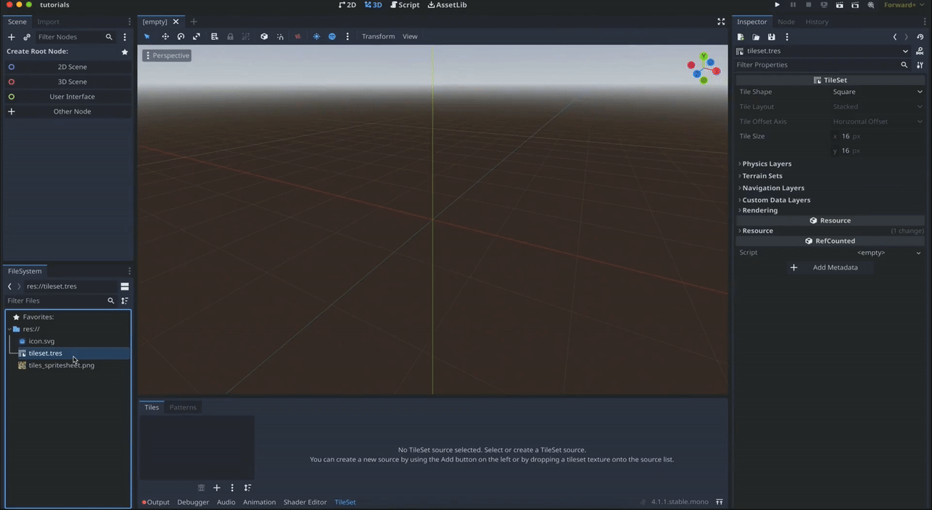
Task: Open documentation for this object icon
Action: (x=920, y=51)
